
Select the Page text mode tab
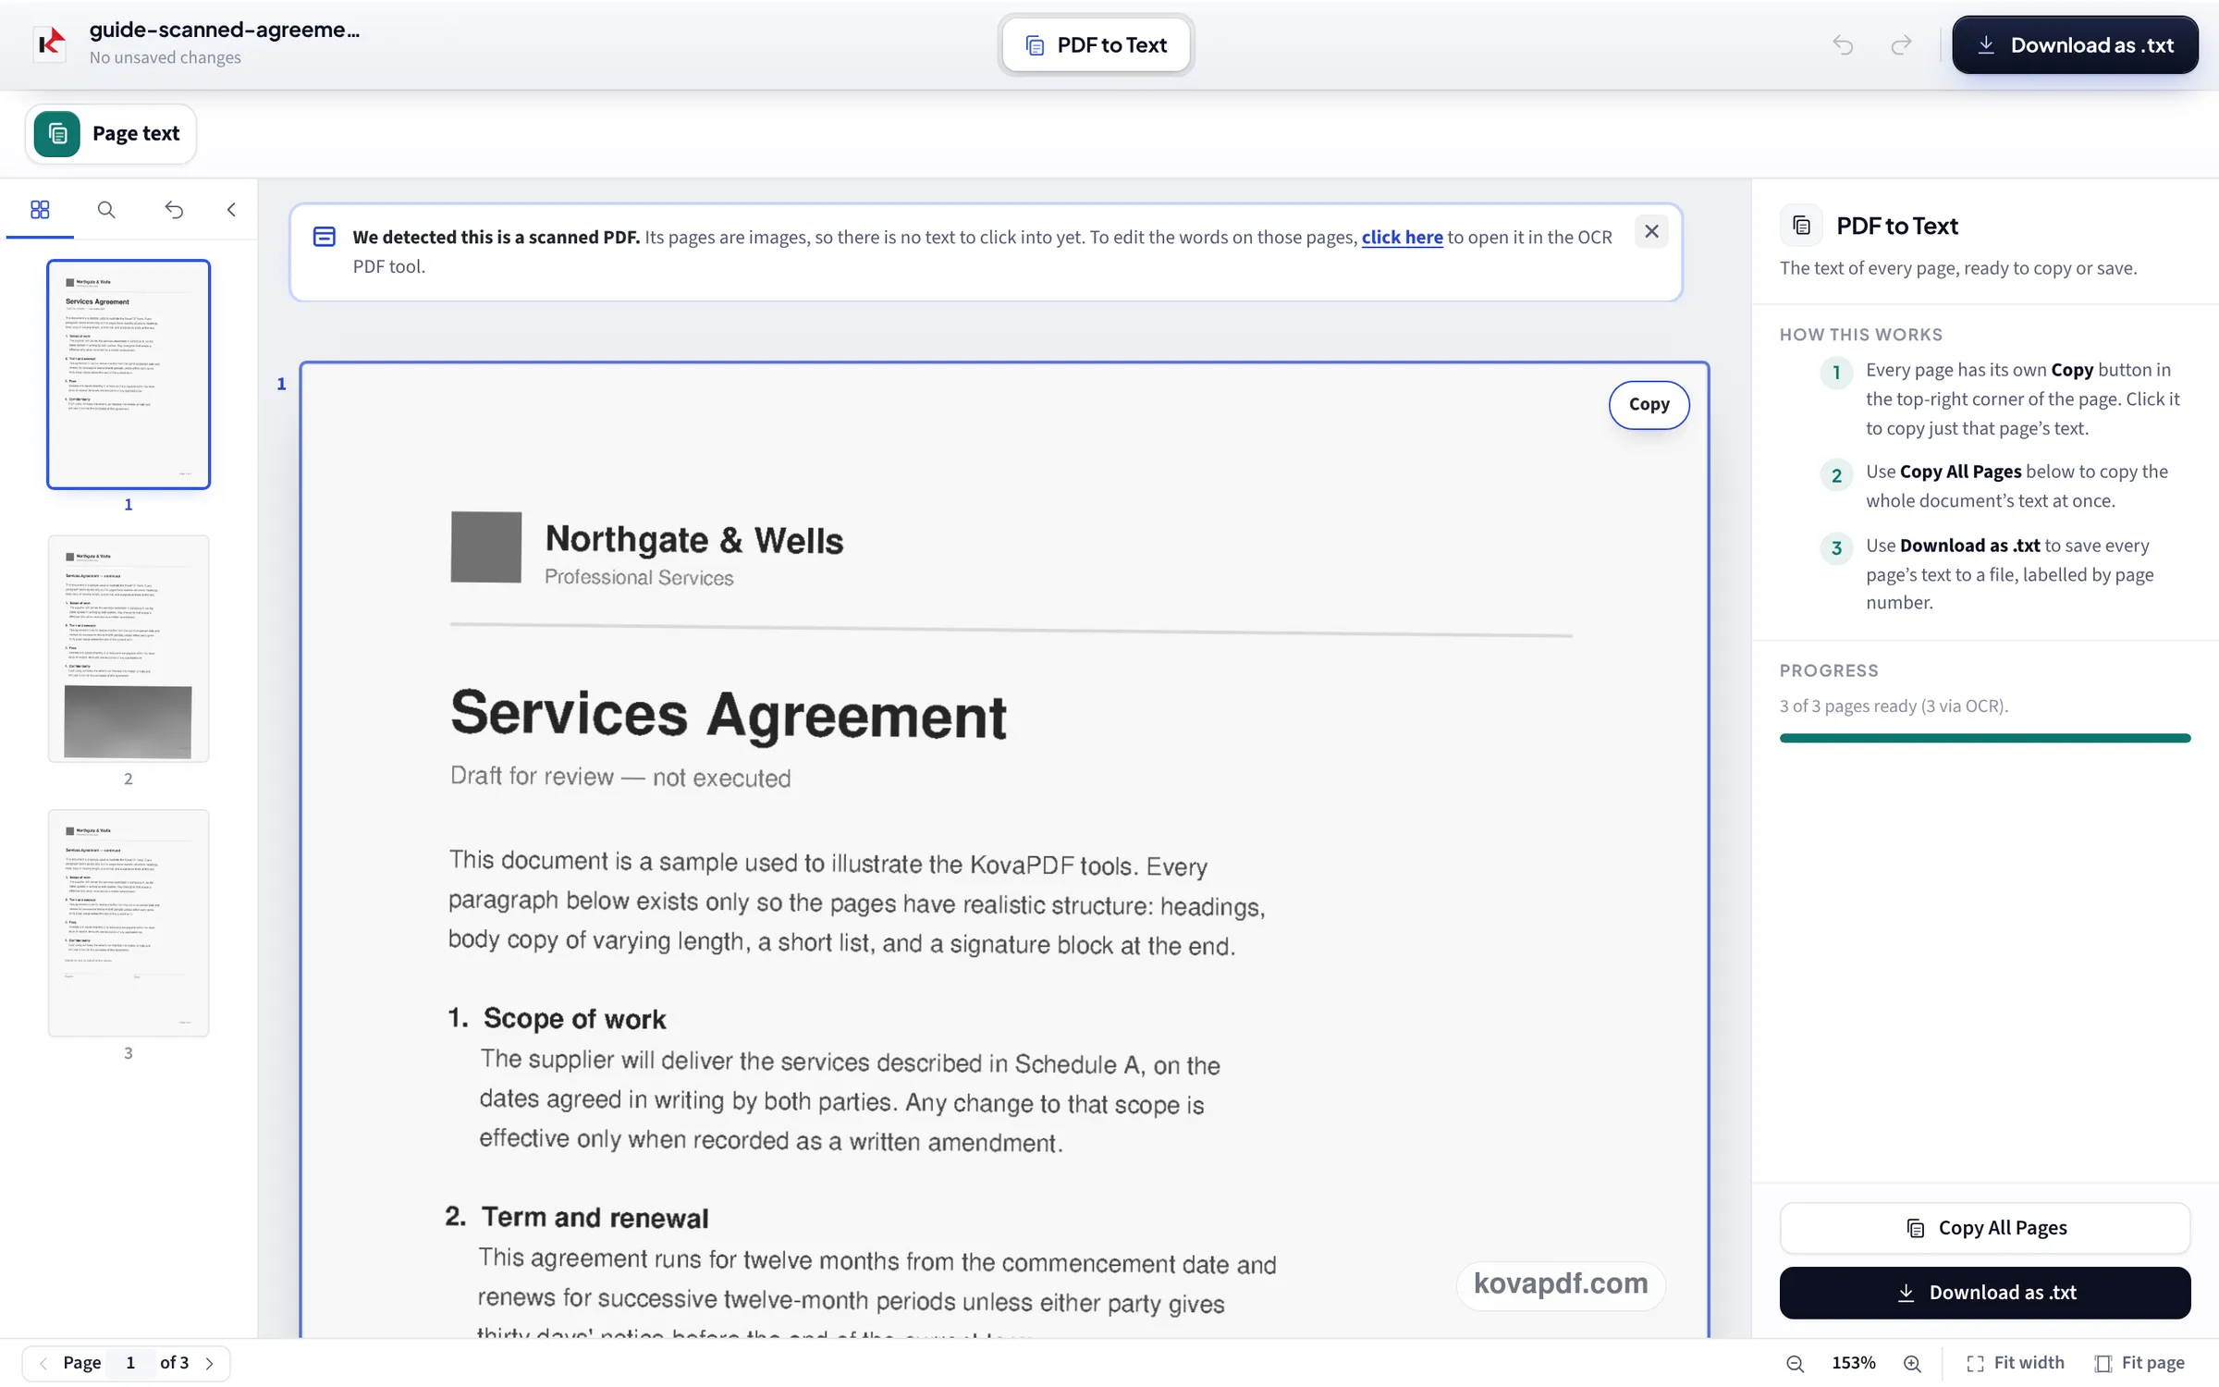coord(111,134)
